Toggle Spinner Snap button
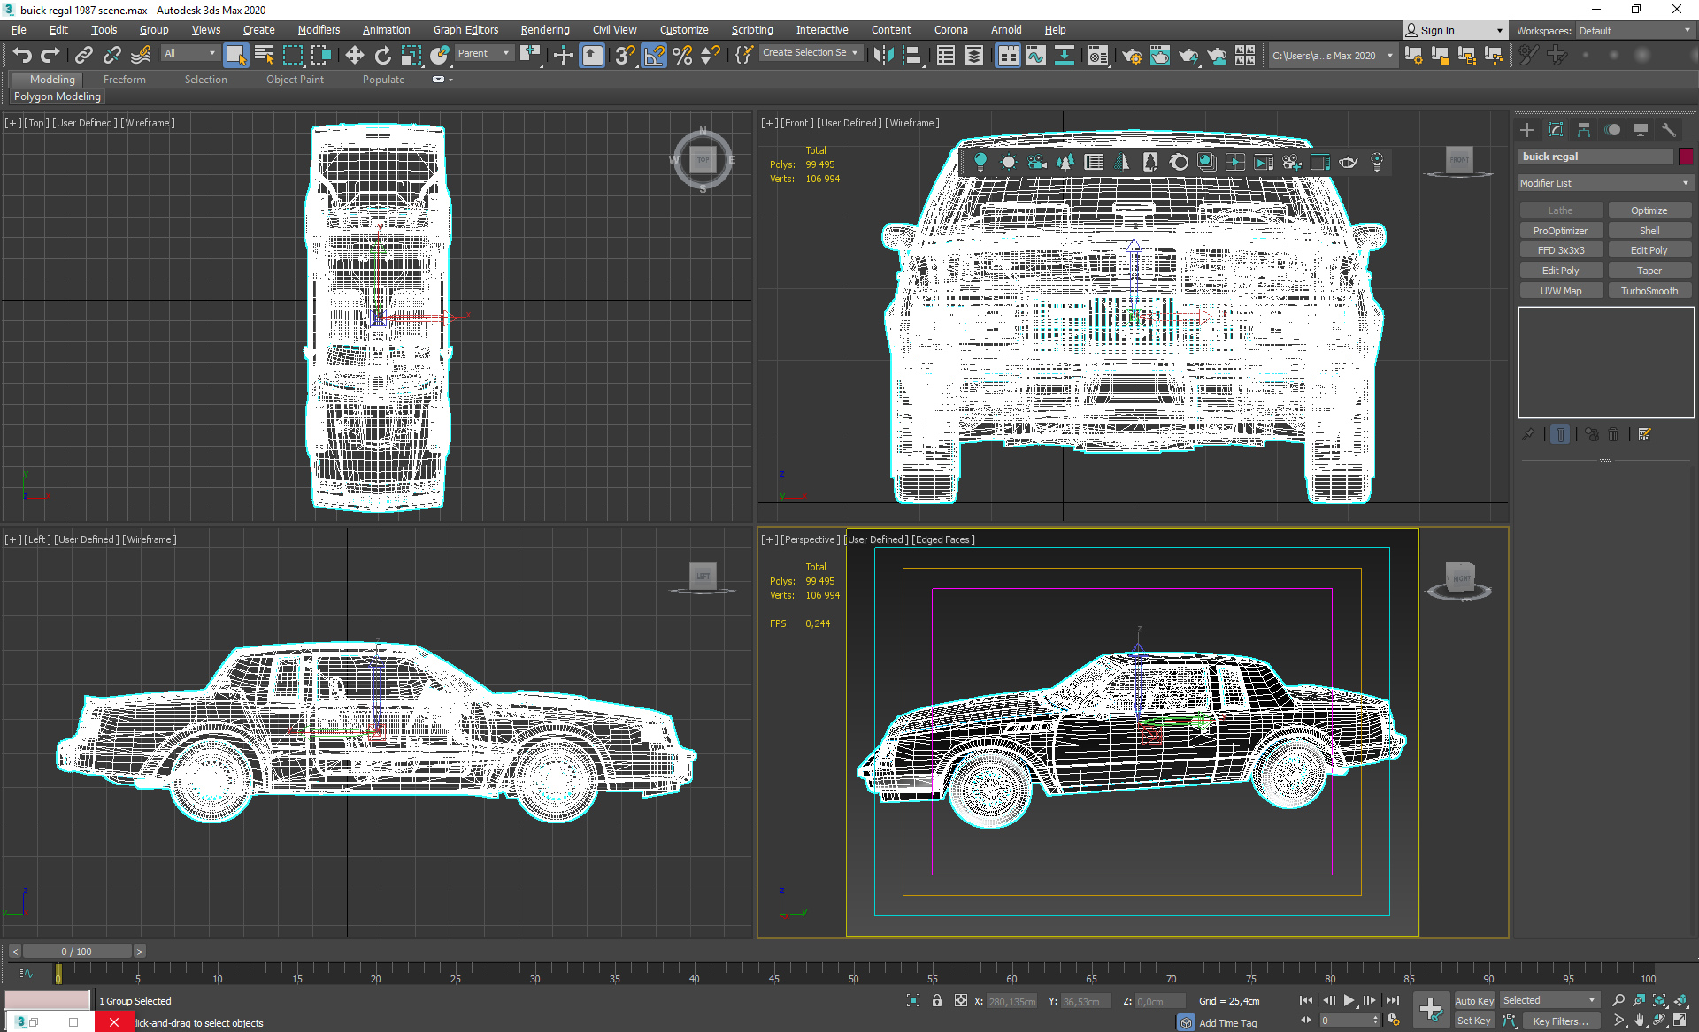The width and height of the screenshot is (1699, 1032). click(711, 56)
